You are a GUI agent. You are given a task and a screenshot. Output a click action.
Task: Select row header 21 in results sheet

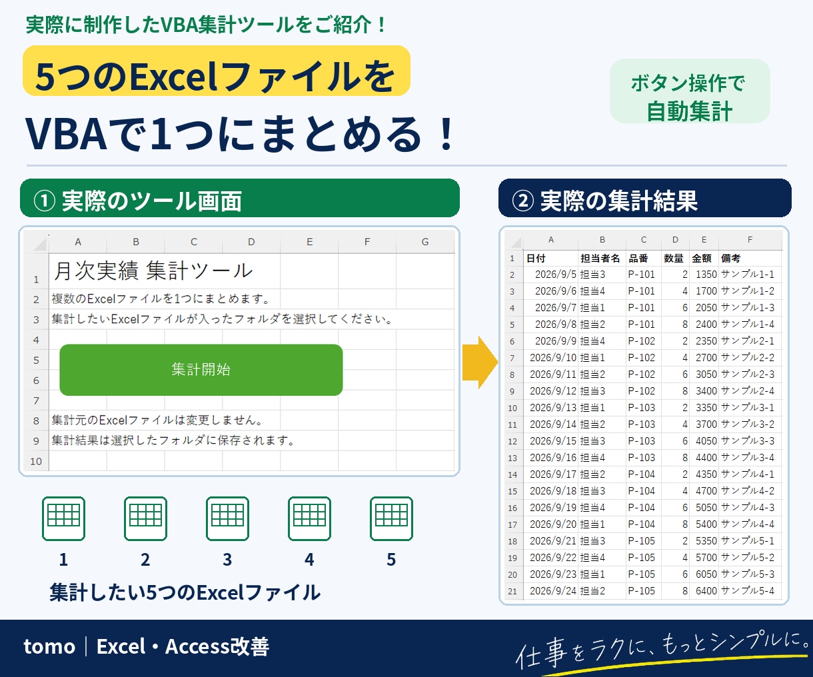pos(514,591)
